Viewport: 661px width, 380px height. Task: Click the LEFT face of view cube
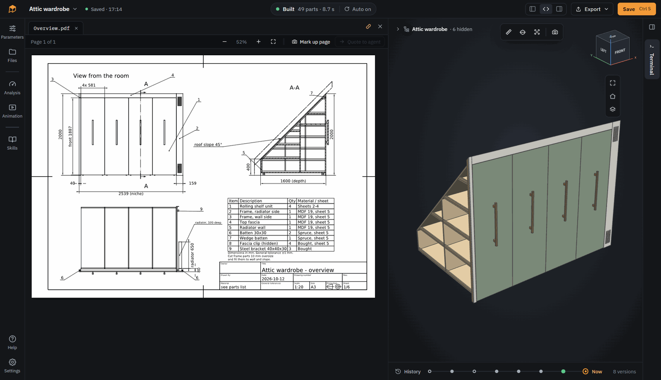(x=603, y=50)
